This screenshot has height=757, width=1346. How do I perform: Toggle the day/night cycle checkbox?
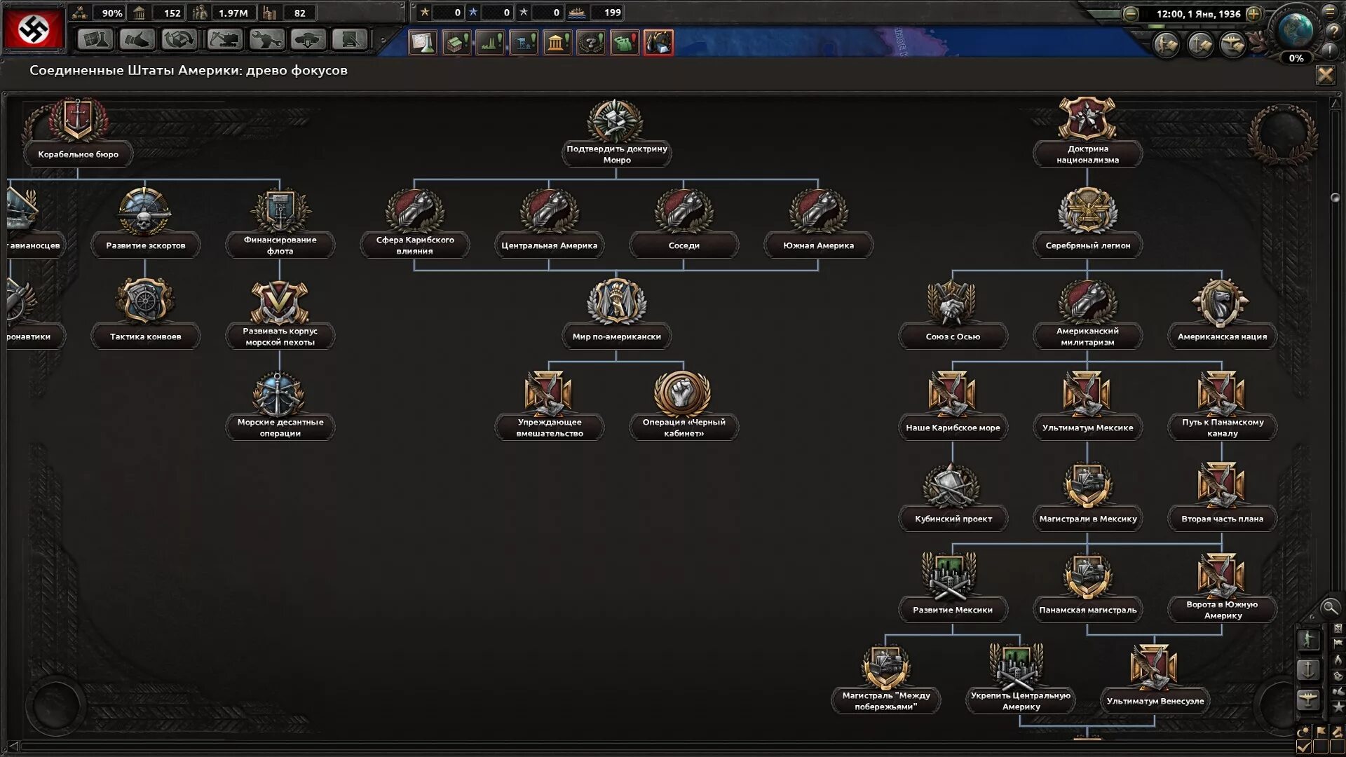click(x=1303, y=746)
